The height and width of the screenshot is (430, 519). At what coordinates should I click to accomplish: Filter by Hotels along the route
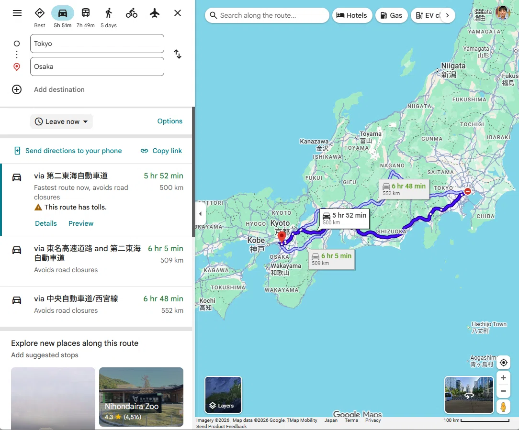(x=352, y=15)
